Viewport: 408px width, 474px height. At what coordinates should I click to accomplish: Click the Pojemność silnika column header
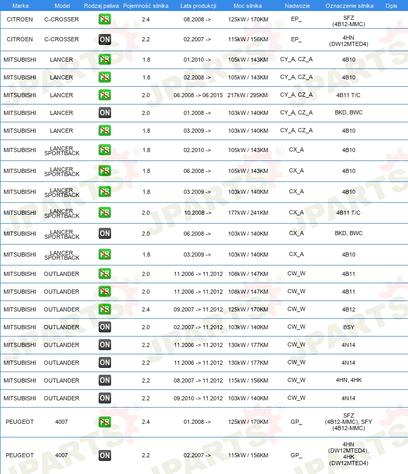pos(146,6)
